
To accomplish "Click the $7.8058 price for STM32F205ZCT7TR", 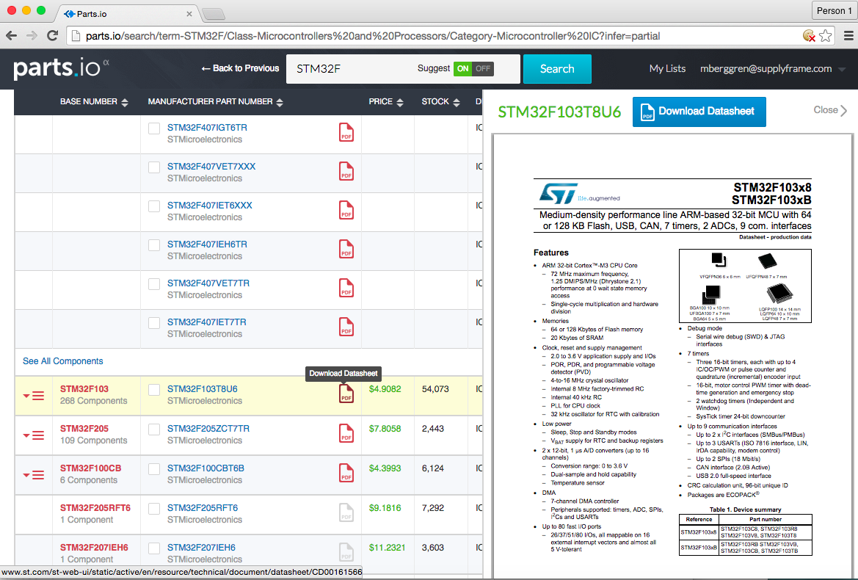I will coord(385,429).
